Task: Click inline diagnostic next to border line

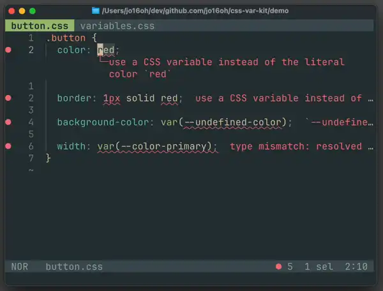Action: pyautogui.click(x=284, y=98)
